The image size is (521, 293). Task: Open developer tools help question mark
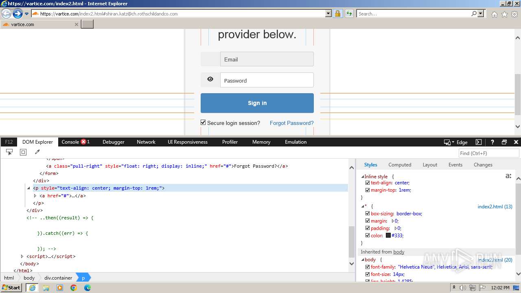click(492, 142)
